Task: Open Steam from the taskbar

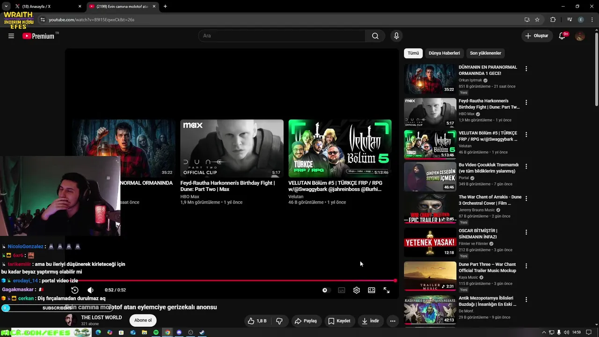Action: [202, 332]
